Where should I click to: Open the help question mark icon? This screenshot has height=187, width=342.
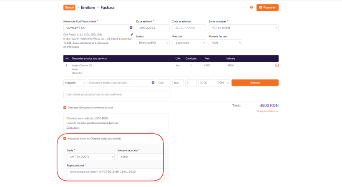[251, 8]
